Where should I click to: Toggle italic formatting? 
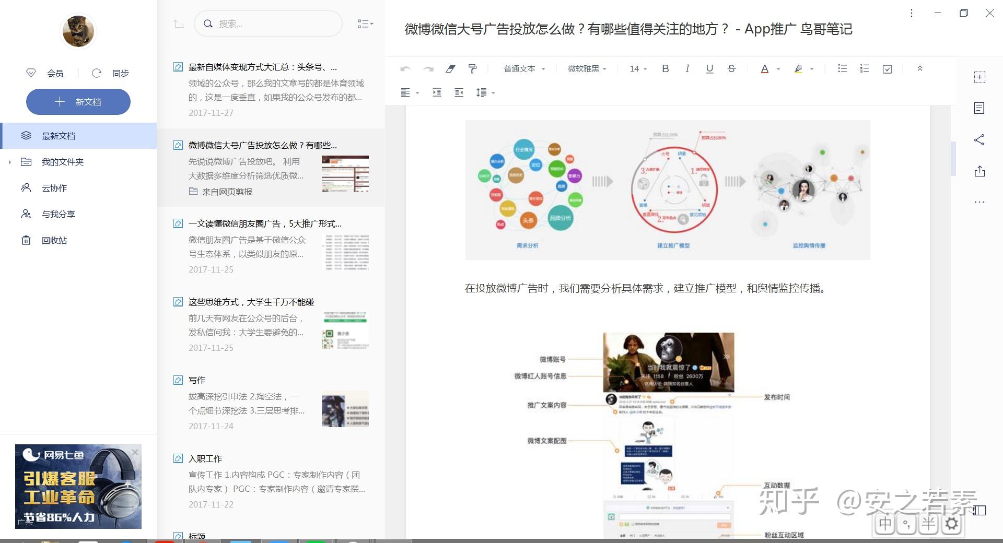[687, 68]
